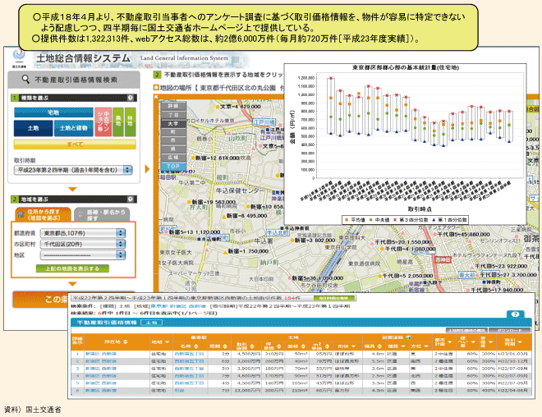The width and height of the screenshot is (542, 417).
Task: Sort by station 距離 icon
Action: tap(225, 346)
